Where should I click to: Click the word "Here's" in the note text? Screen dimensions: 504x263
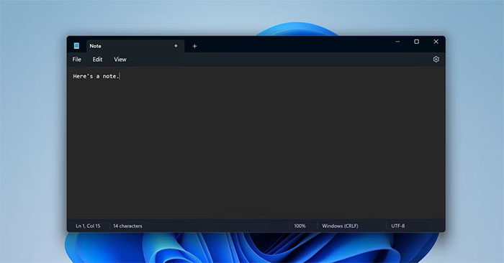[x=83, y=76]
